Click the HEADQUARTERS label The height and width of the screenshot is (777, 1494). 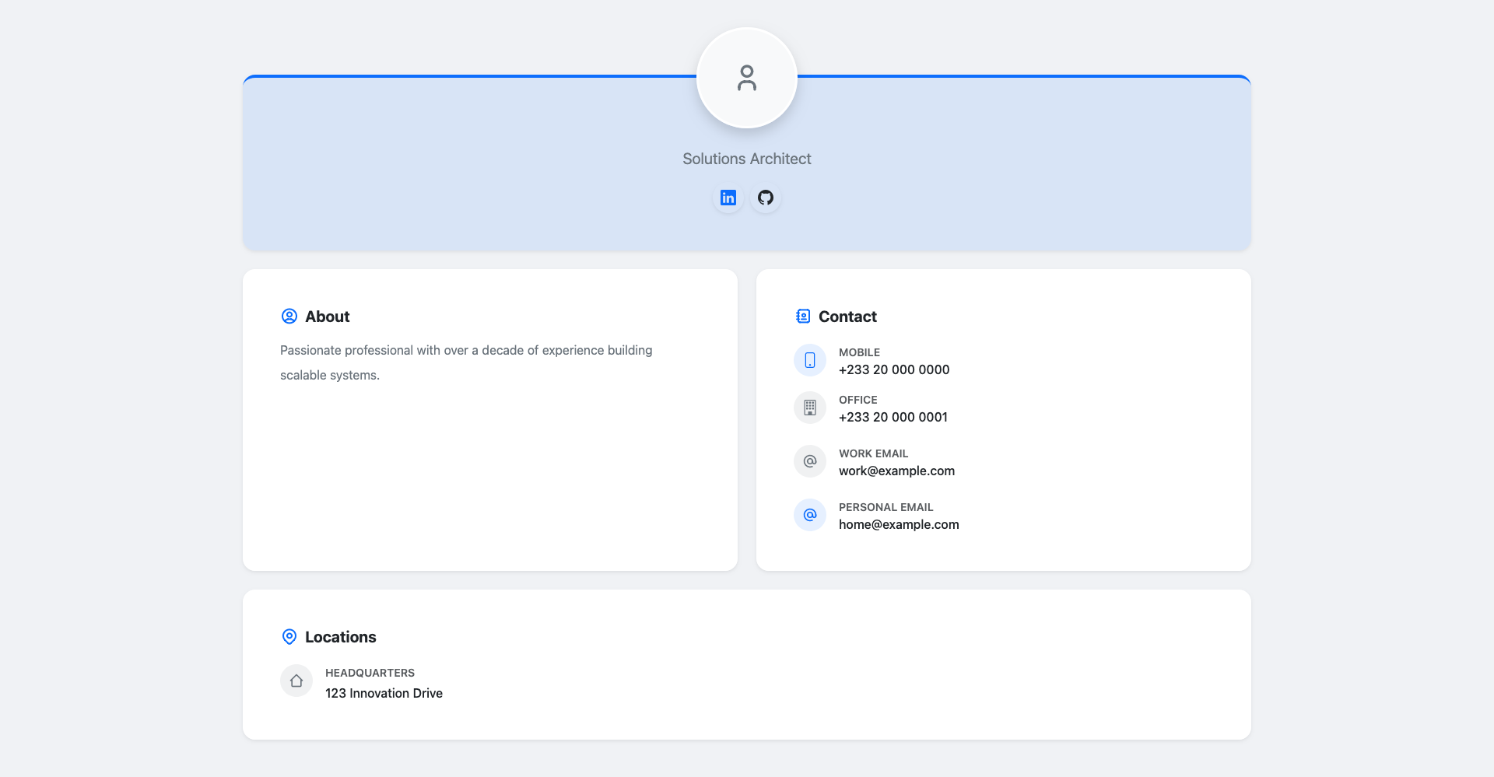point(370,673)
